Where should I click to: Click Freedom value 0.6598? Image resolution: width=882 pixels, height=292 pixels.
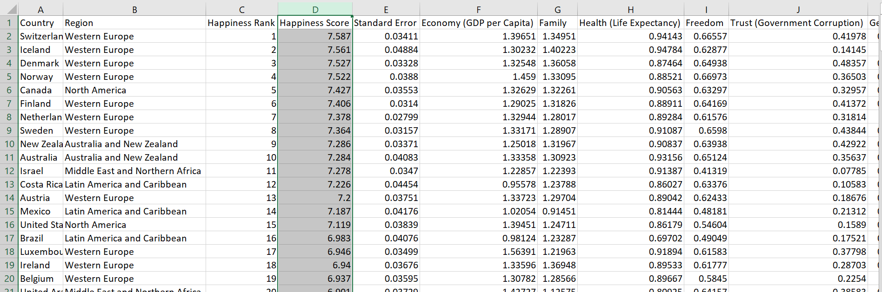(x=706, y=130)
